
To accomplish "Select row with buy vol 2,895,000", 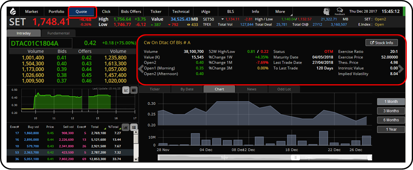I will pos(70,140).
